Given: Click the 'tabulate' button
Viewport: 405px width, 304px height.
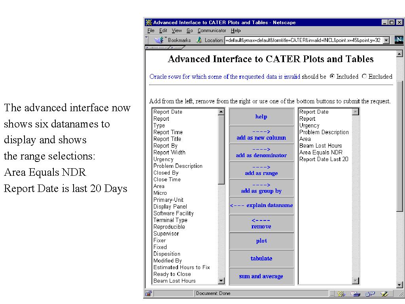Looking at the screenshot, I should coord(261,258).
